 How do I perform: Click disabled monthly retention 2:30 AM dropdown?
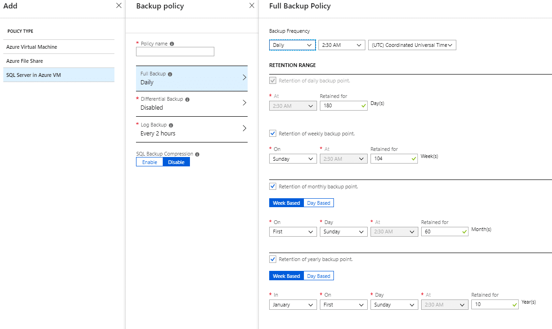click(x=394, y=232)
